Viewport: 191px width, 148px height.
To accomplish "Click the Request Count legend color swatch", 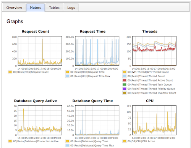I will click(x=10, y=72).
